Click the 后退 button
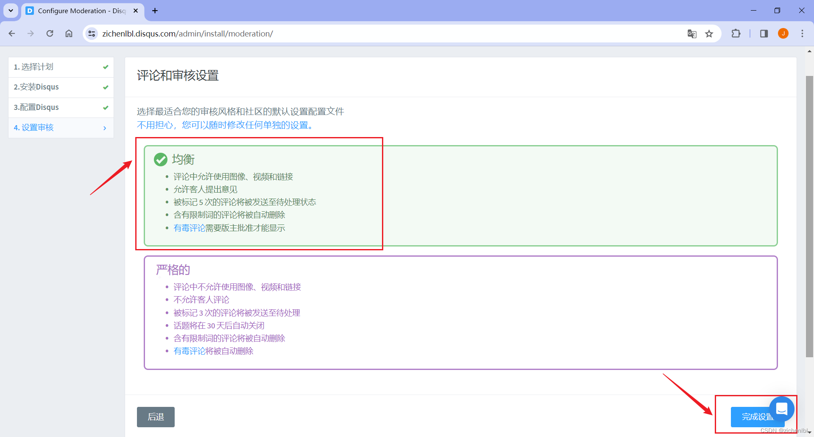This screenshot has height=437, width=814. (x=156, y=417)
